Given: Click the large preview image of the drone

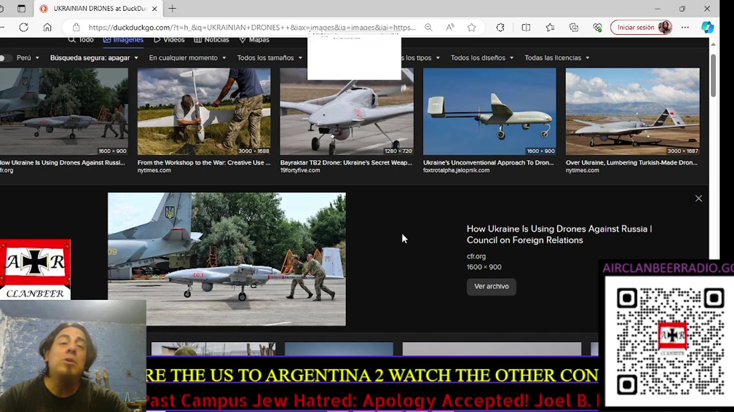Looking at the screenshot, I should coord(227,259).
